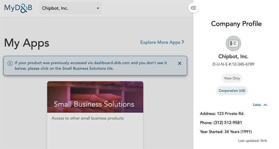Collapse details with the Less link

(x=257, y=105)
